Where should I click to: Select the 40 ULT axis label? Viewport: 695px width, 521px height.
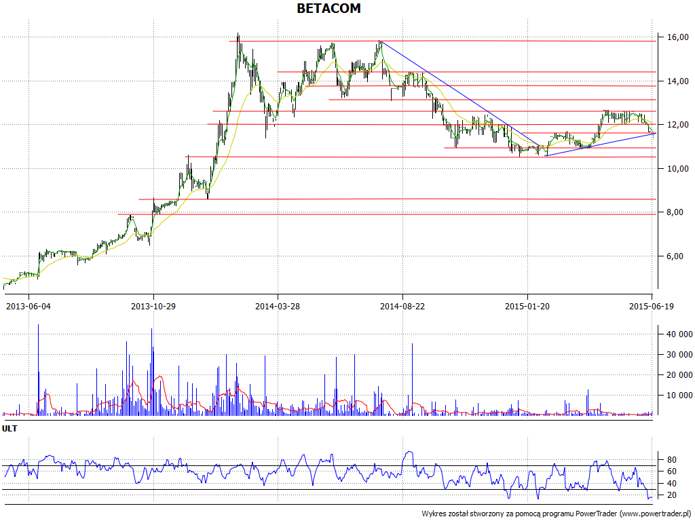(x=672, y=483)
